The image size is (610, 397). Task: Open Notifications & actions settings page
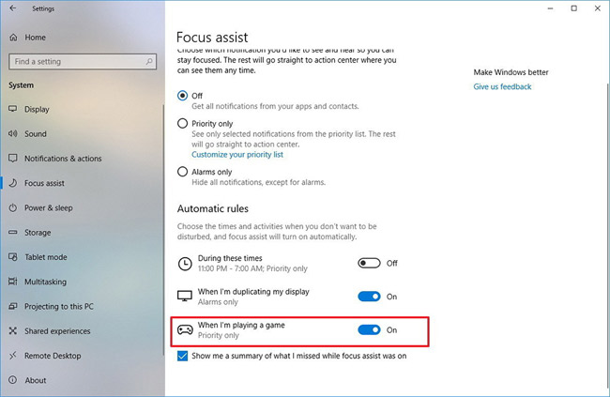(63, 159)
